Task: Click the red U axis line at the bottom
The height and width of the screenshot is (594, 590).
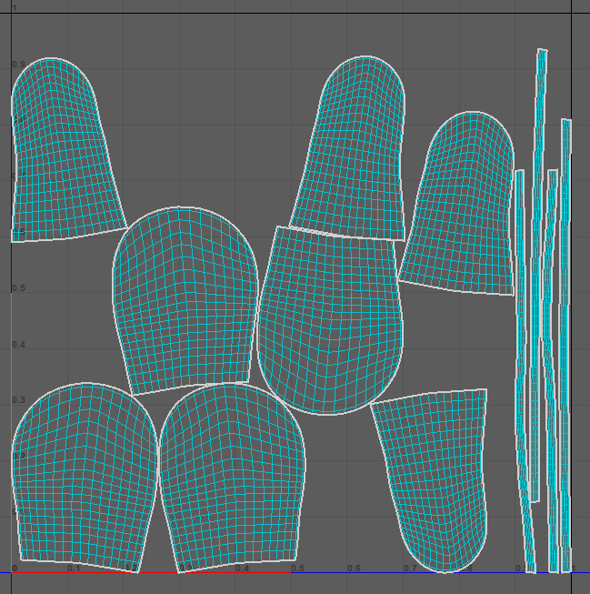Action: (273, 573)
